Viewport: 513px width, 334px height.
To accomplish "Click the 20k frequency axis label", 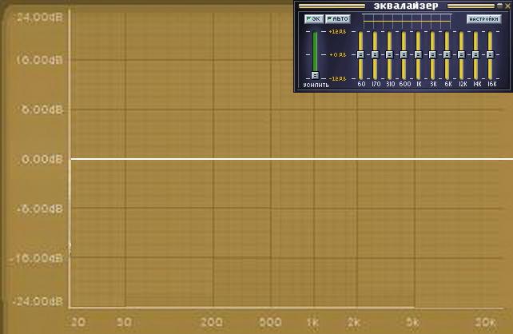I will (486, 322).
